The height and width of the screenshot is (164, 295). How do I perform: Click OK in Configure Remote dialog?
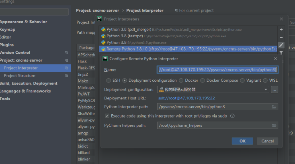tap(242, 141)
